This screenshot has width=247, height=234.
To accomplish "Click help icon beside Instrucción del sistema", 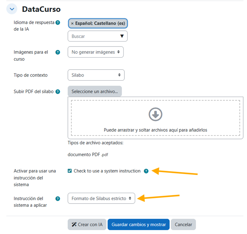I will click(58, 198).
